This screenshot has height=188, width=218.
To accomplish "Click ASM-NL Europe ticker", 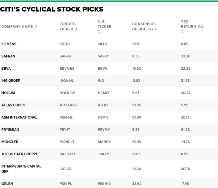I will click(66, 117).
